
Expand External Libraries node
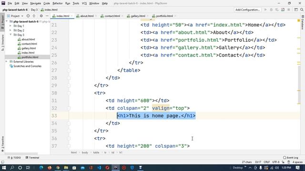pyautogui.click(x=6, y=61)
